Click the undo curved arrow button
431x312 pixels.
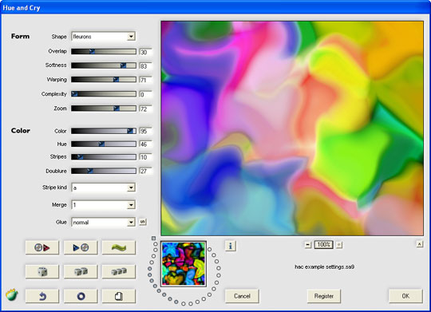[x=42, y=296]
